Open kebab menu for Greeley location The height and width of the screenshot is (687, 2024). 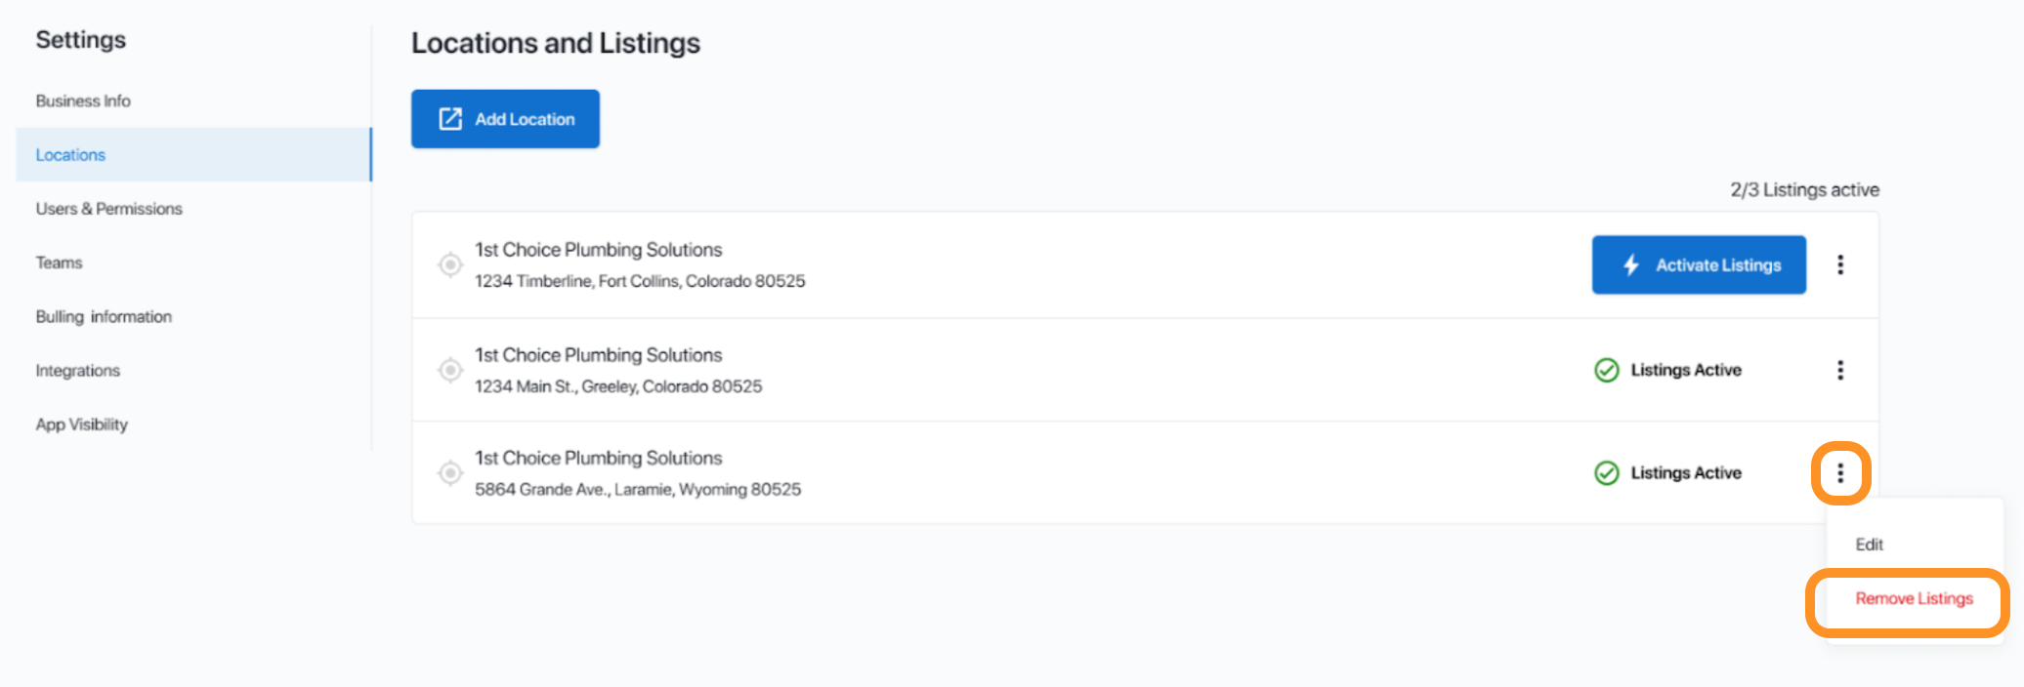1840,370
